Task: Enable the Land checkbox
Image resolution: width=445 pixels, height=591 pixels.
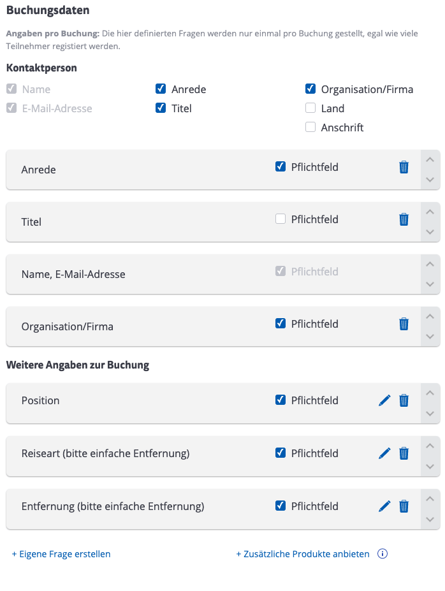Action: 310,108
